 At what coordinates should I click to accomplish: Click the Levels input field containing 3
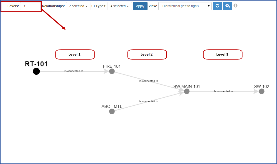(30, 6)
